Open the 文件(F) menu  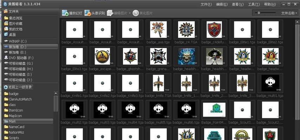point(206,4)
